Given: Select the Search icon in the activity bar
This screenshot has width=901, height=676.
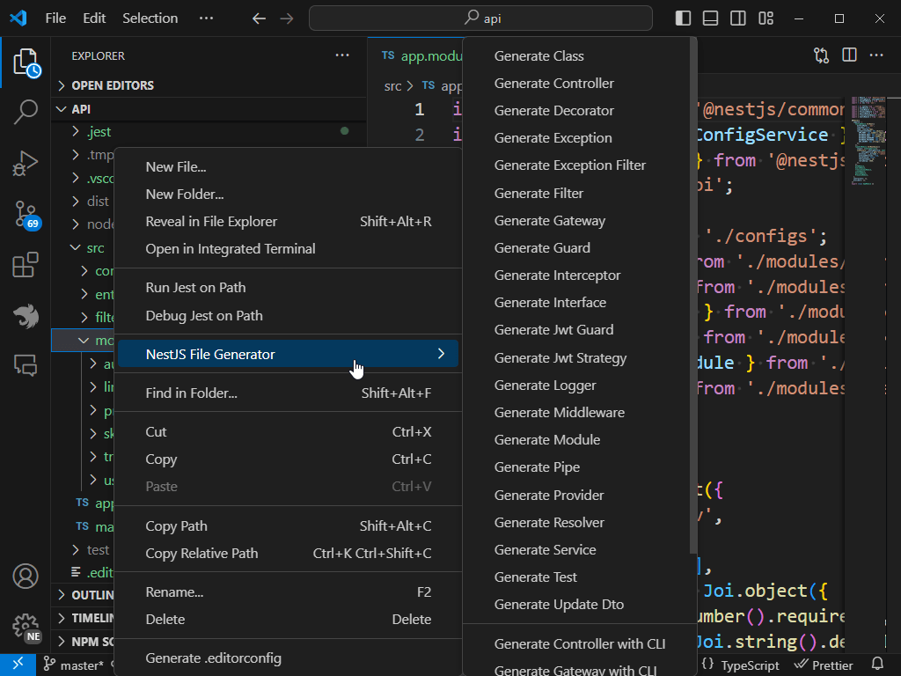Looking at the screenshot, I should coord(26,113).
